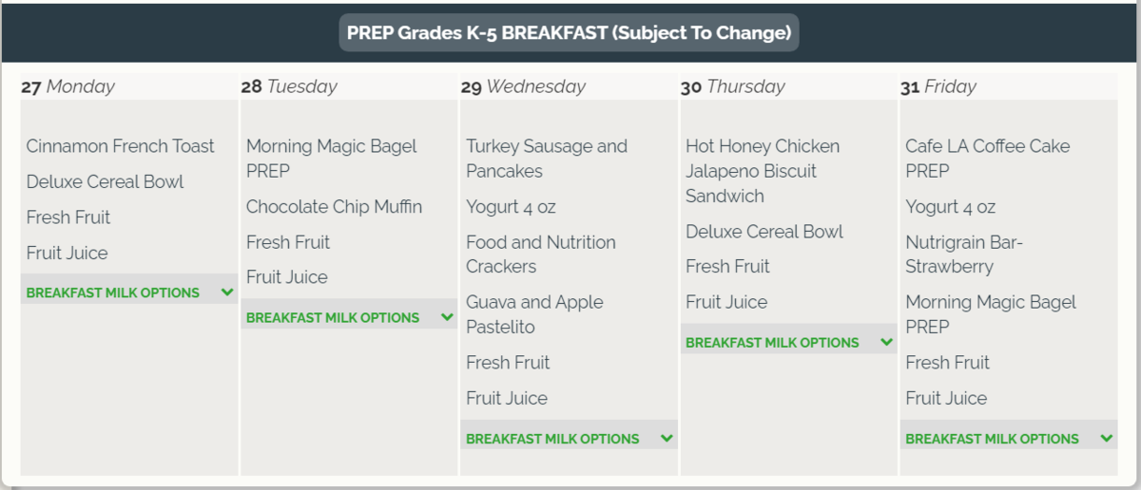
Task: Open Cinnamon French Toast menu item
Action: click(121, 146)
